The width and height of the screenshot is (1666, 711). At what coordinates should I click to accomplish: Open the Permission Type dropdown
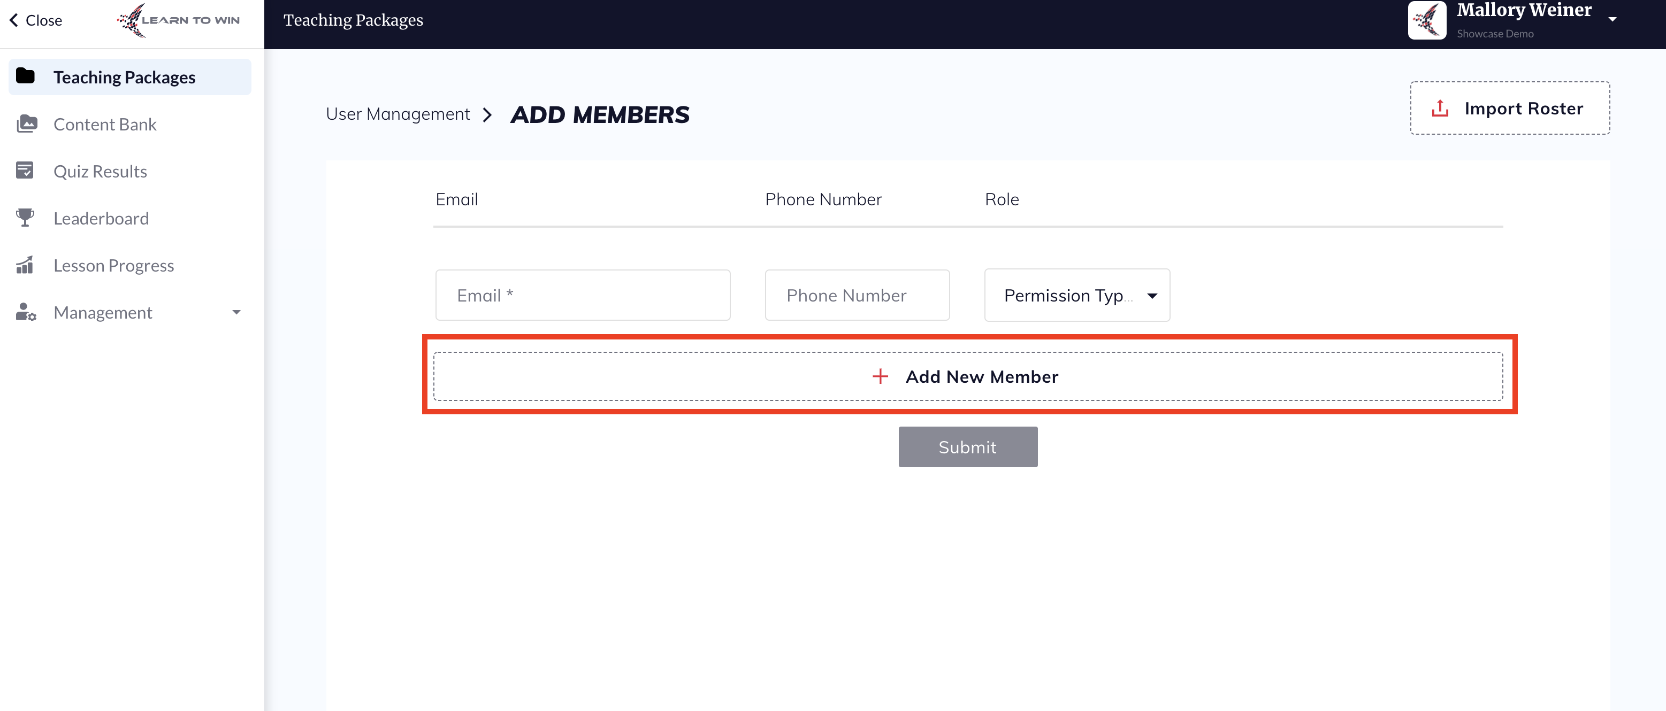1077,296
